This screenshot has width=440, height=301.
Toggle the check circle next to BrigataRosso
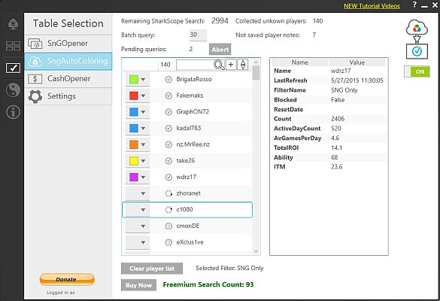tap(168, 80)
